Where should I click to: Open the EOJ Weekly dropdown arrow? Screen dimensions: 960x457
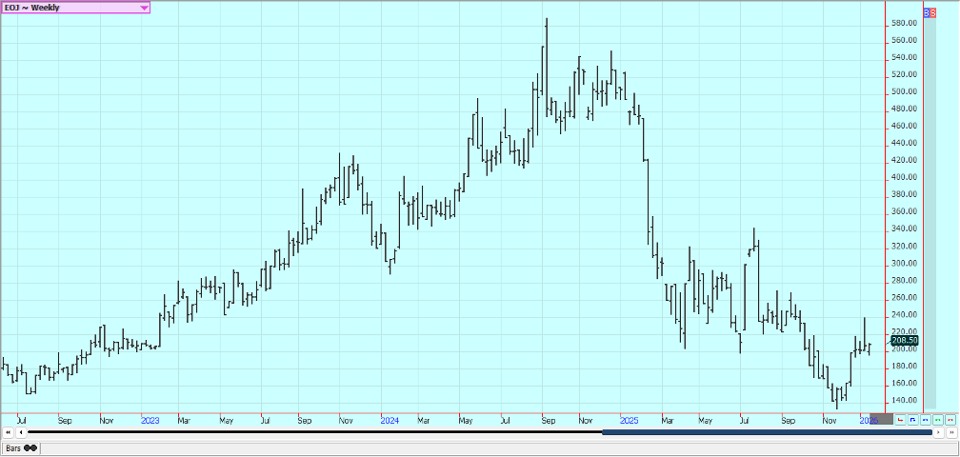144,8
